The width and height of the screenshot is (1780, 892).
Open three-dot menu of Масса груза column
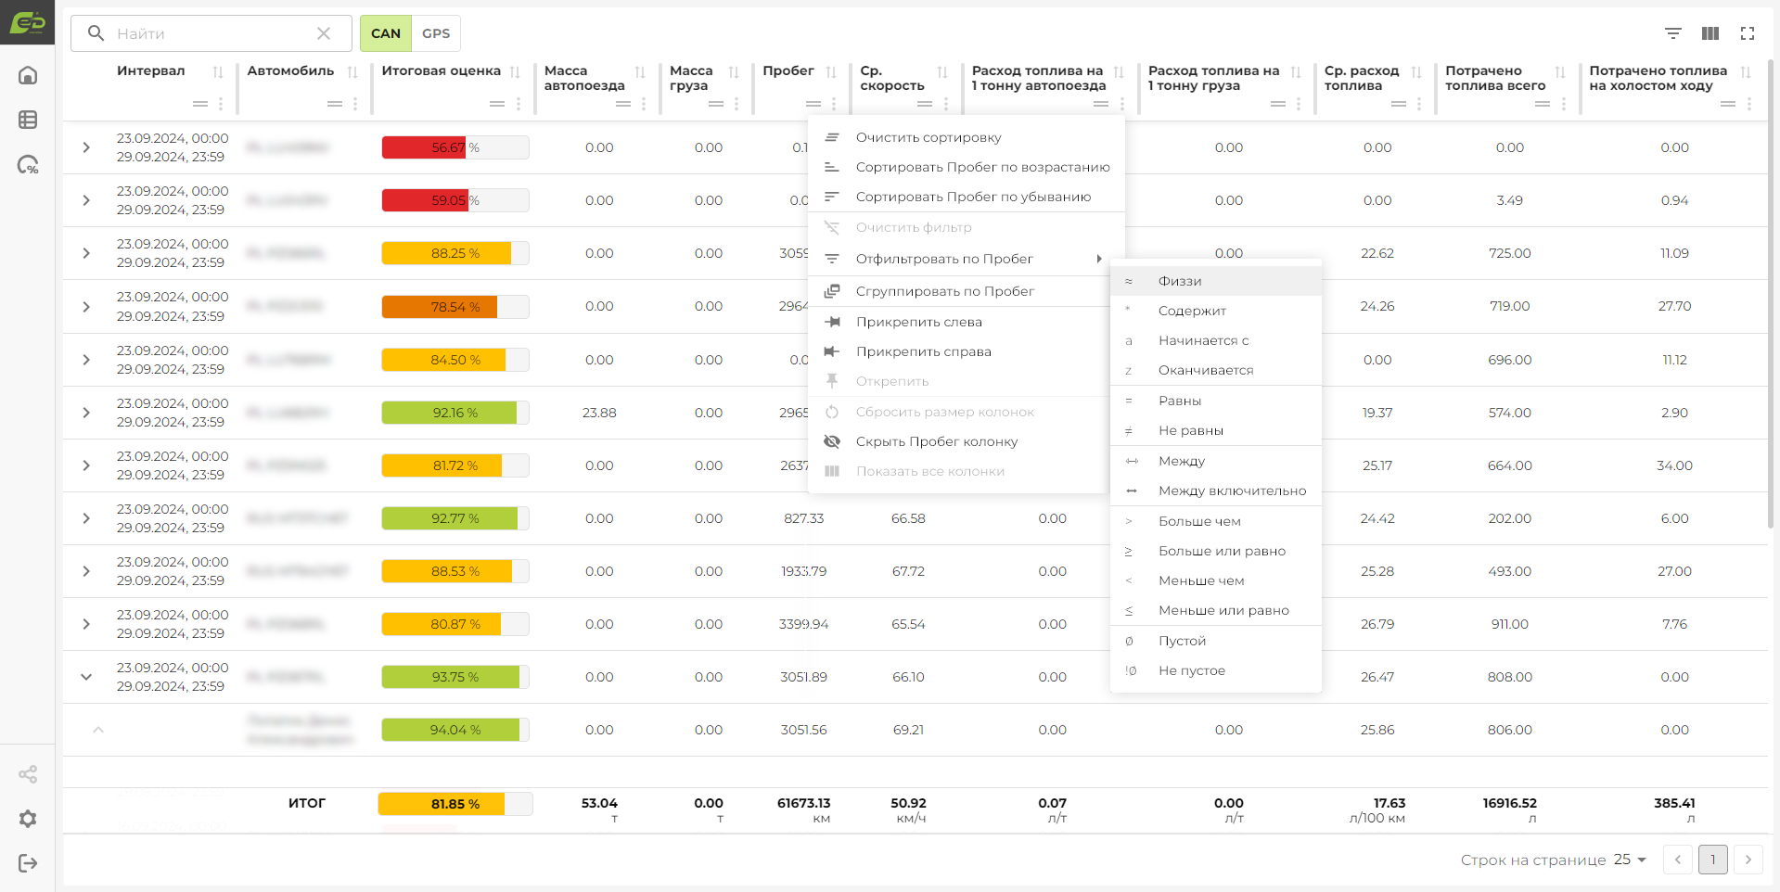click(736, 104)
